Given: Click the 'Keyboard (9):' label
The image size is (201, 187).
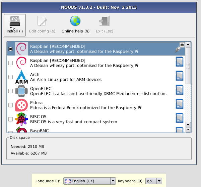Looking at the screenshot, I should click(131, 181).
